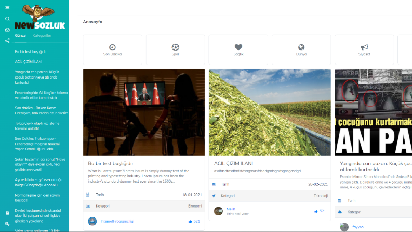Click the share icon in sidebar
The width and height of the screenshot is (412, 232).
click(x=7, y=40)
